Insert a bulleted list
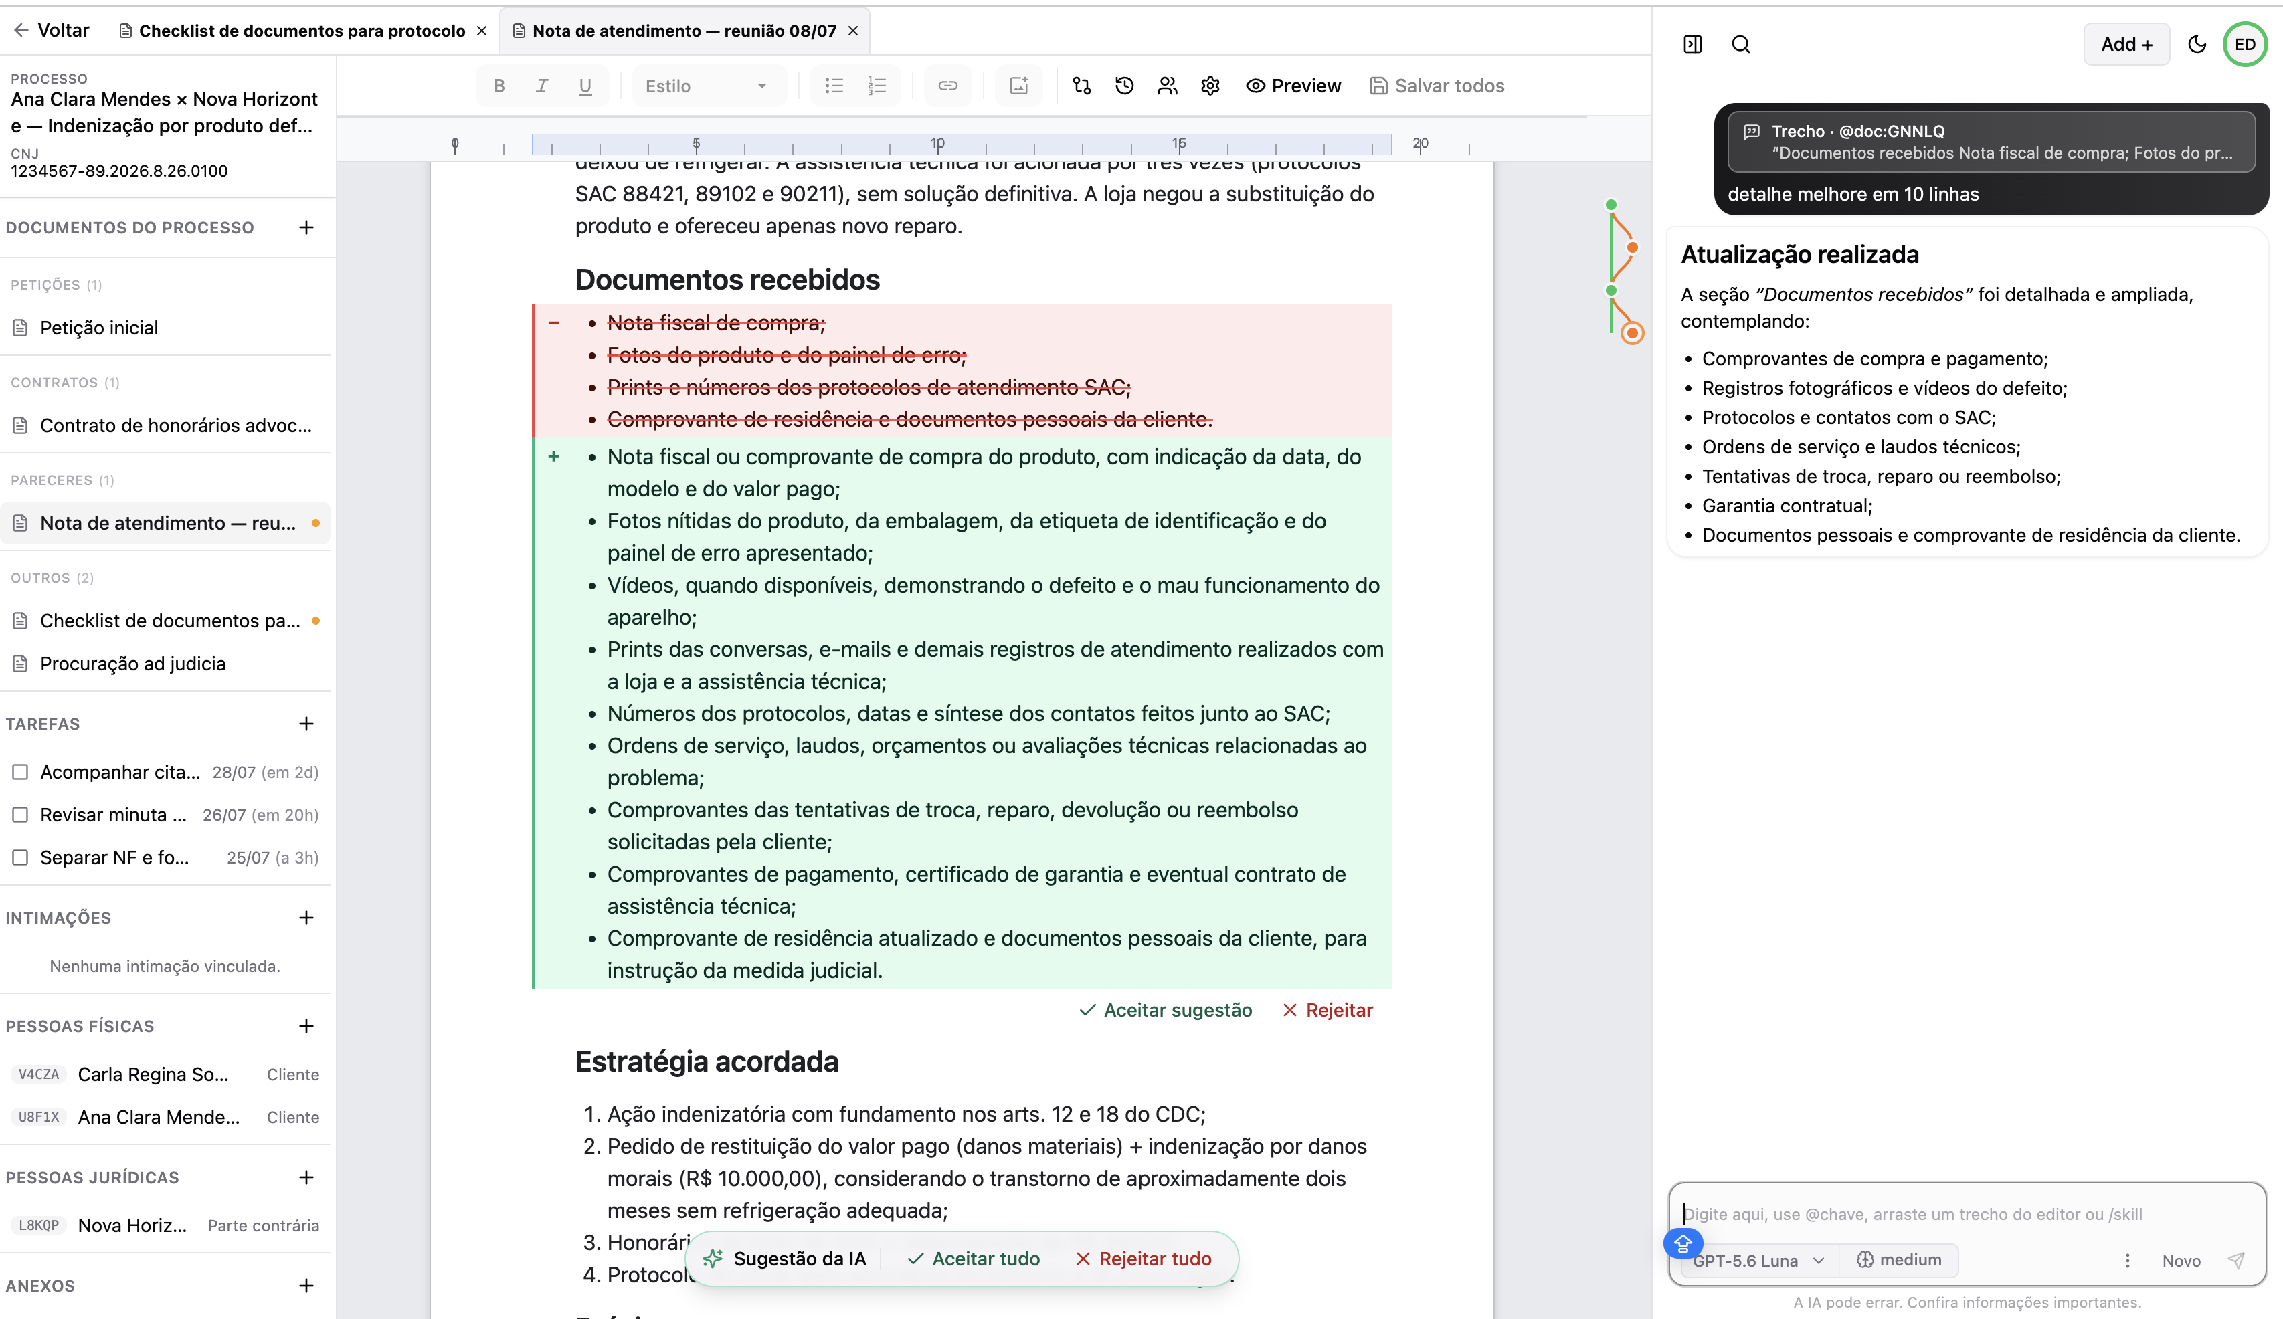This screenshot has height=1319, width=2283. (x=834, y=86)
